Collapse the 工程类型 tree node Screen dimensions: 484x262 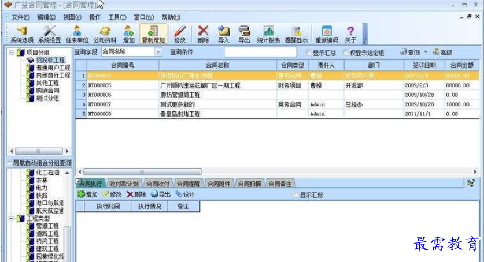pyautogui.click(x=11, y=218)
